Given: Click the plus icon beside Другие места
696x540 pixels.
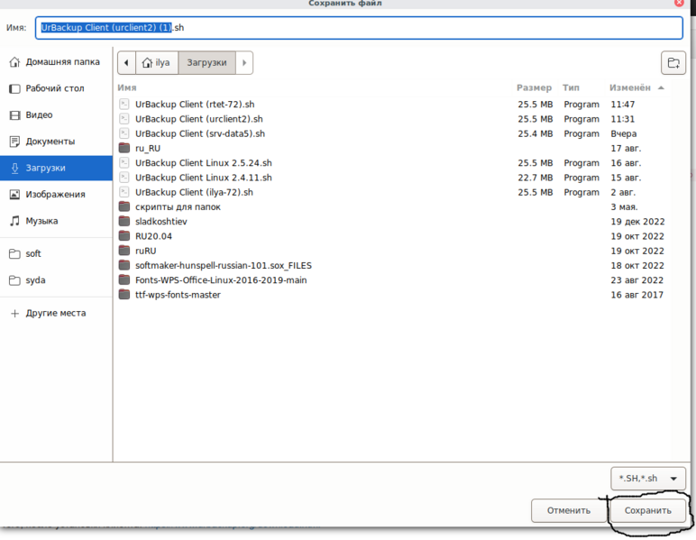Looking at the screenshot, I should click(x=14, y=313).
